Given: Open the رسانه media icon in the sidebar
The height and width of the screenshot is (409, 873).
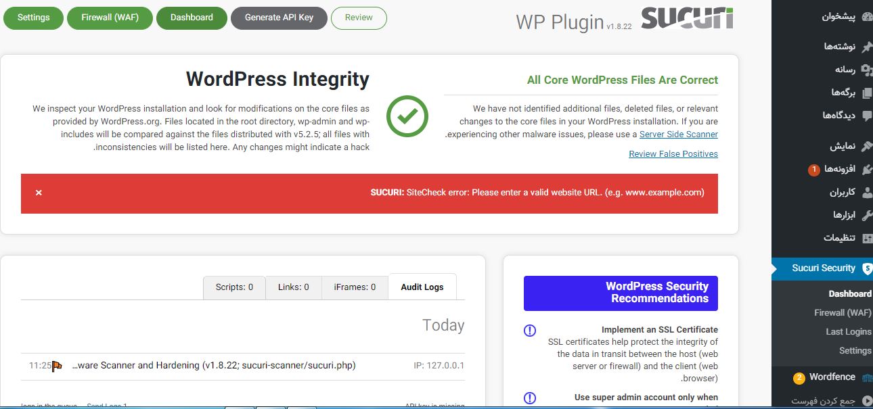Looking at the screenshot, I should click(866, 69).
